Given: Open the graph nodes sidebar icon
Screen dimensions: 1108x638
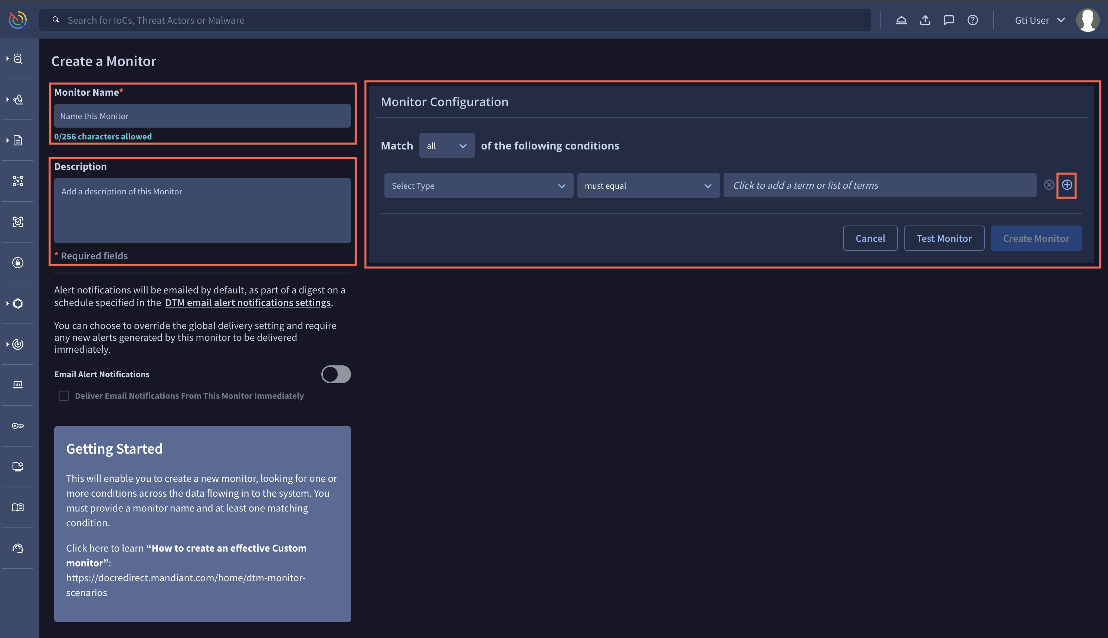Looking at the screenshot, I should (x=18, y=181).
